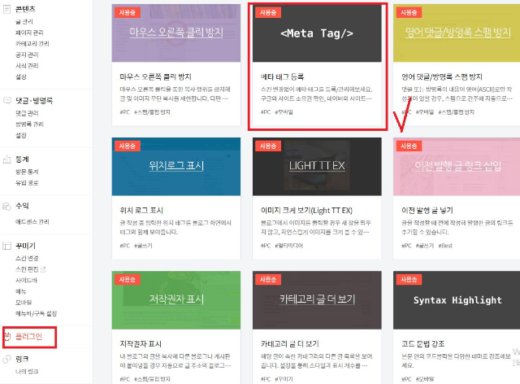View 방문 통계 page
The height and width of the screenshot is (384, 520).
pos(27,172)
